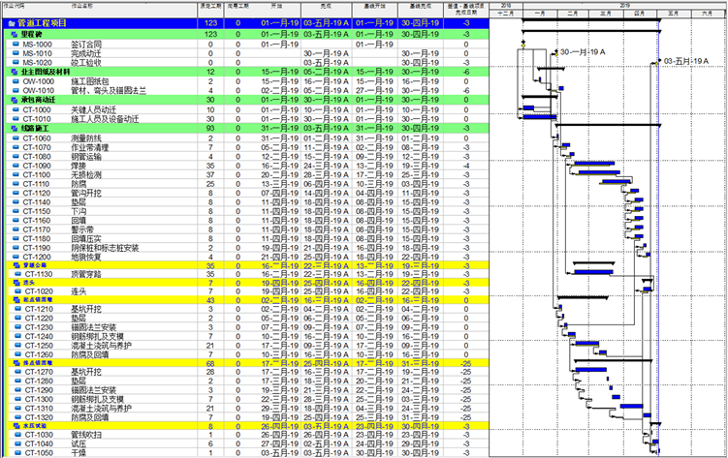
Task: Click the 管道工程项目 project folder icon
Action: tap(11, 21)
